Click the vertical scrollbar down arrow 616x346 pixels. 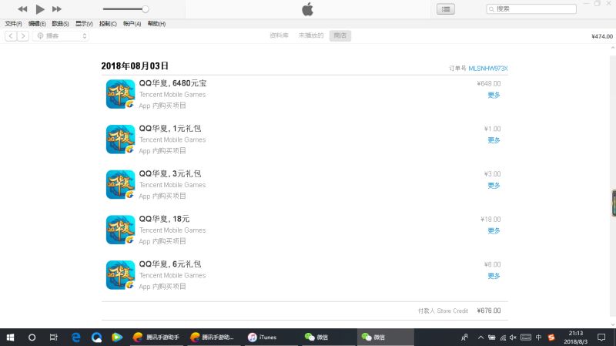[x=613, y=324]
